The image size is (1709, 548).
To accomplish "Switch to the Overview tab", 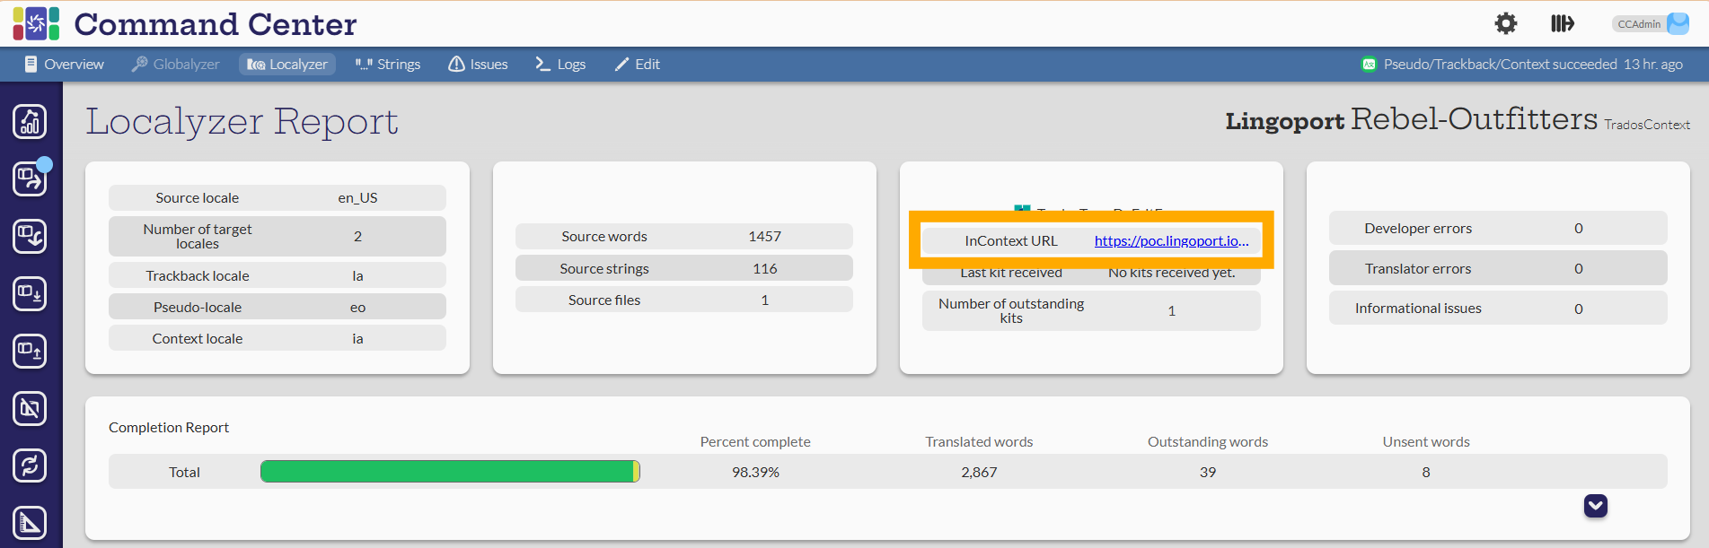I will pos(65,65).
